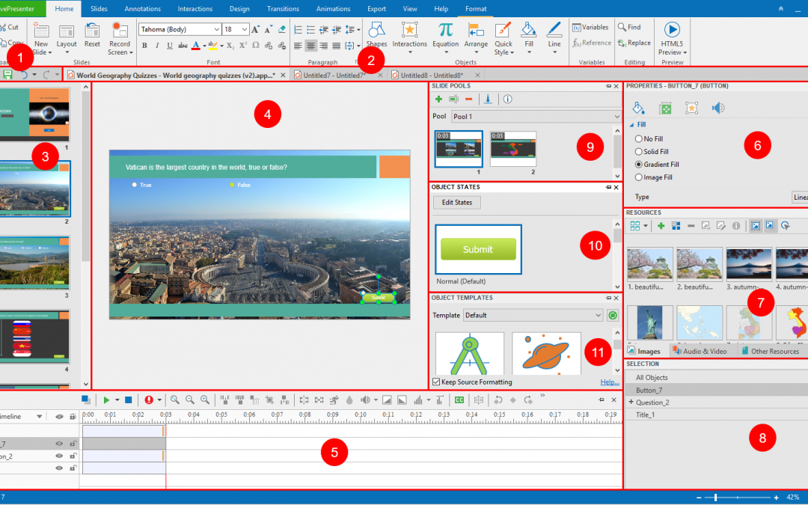Open Size & Properties tab icon
This screenshot has width=808, height=505.
click(x=665, y=108)
